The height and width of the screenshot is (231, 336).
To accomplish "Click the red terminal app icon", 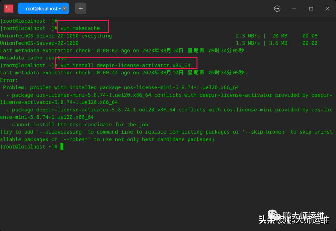I will click(9, 9).
